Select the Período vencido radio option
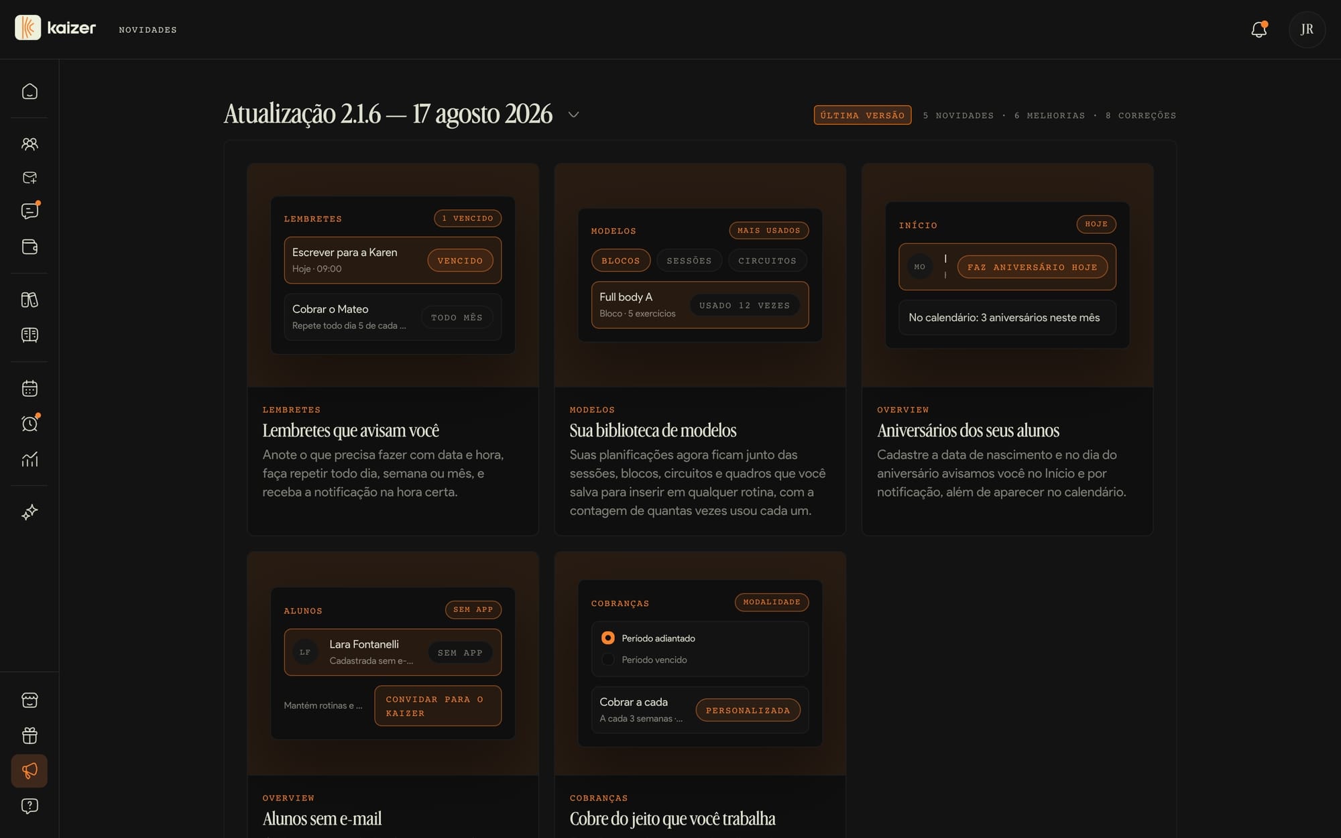The image size is (1341, 838). 607,660
